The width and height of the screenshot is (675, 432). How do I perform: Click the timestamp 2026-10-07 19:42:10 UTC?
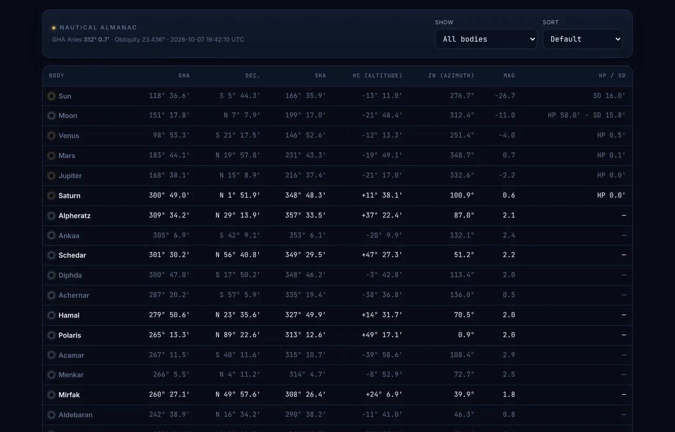pyautogui.click(x=207, y=40)
